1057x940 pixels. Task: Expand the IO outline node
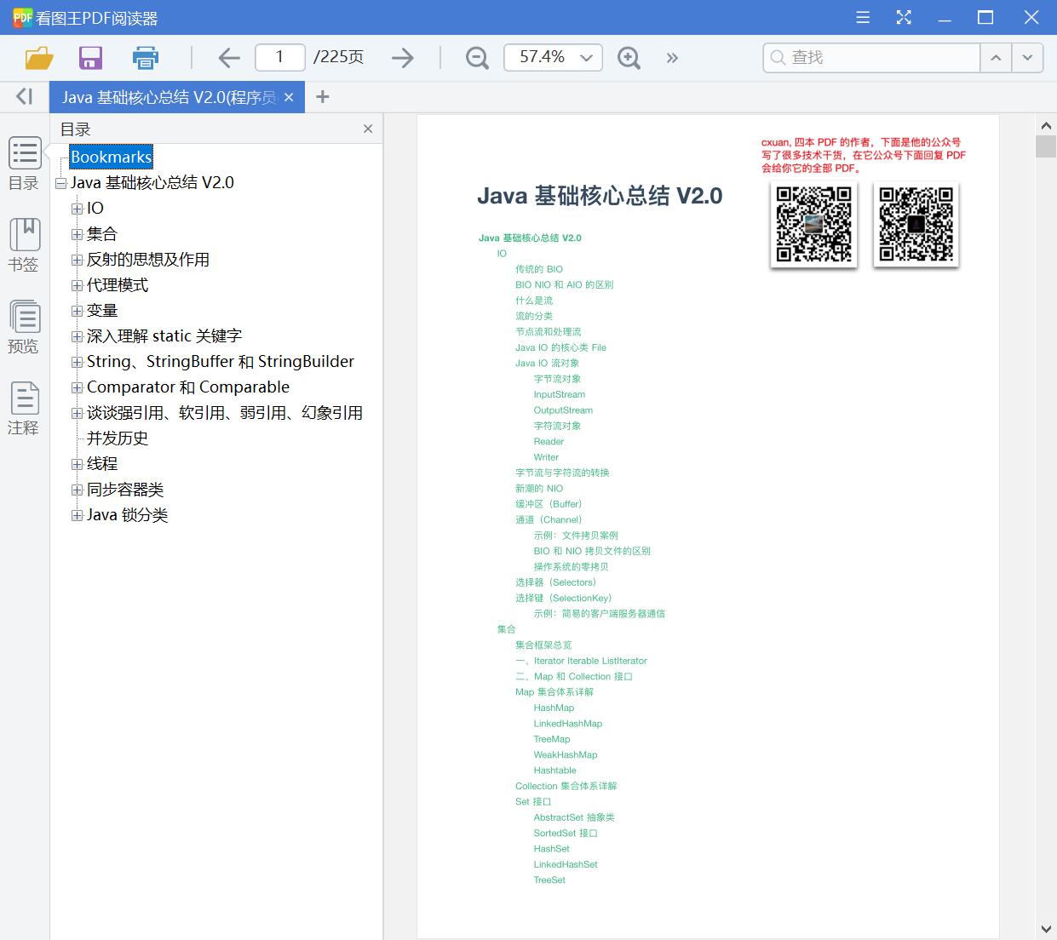click(77, 209)
